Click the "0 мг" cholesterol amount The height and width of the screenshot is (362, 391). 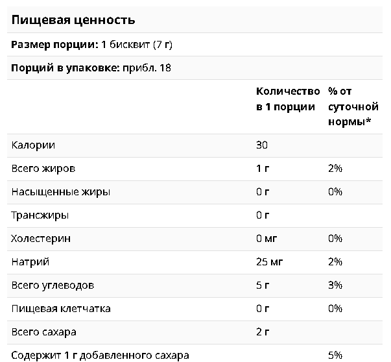(267, 239)
